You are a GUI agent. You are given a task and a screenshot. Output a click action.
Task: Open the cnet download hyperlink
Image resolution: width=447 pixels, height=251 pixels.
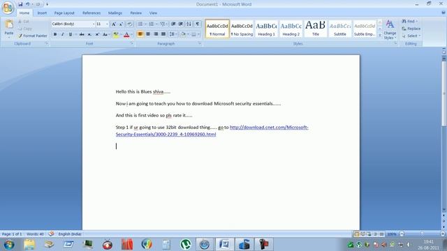click(x=212, y=130)
